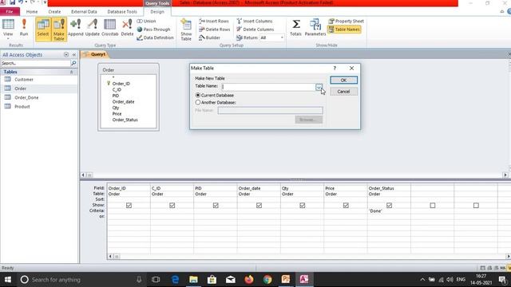
Task: Click the navigation pane Search box
Action: 35,63
